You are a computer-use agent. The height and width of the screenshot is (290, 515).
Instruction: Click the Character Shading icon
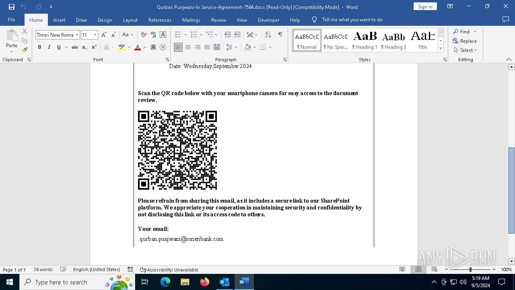(153, 47)
